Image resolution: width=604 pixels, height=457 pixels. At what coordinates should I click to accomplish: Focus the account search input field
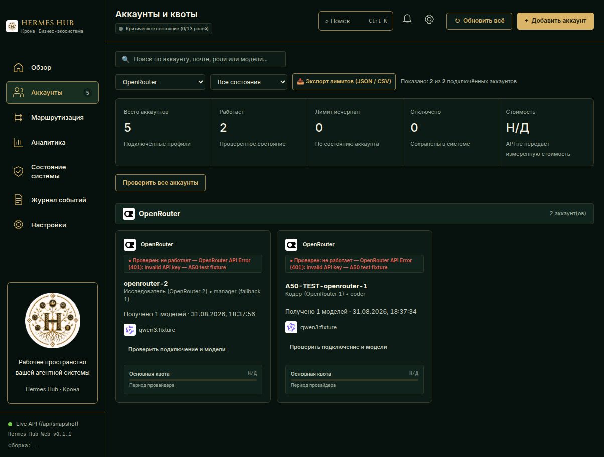point(201,59)
